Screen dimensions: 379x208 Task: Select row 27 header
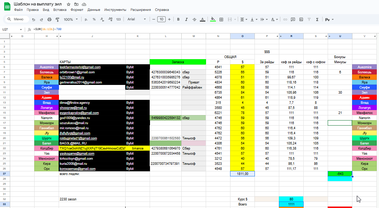click(x=5, y=174)
